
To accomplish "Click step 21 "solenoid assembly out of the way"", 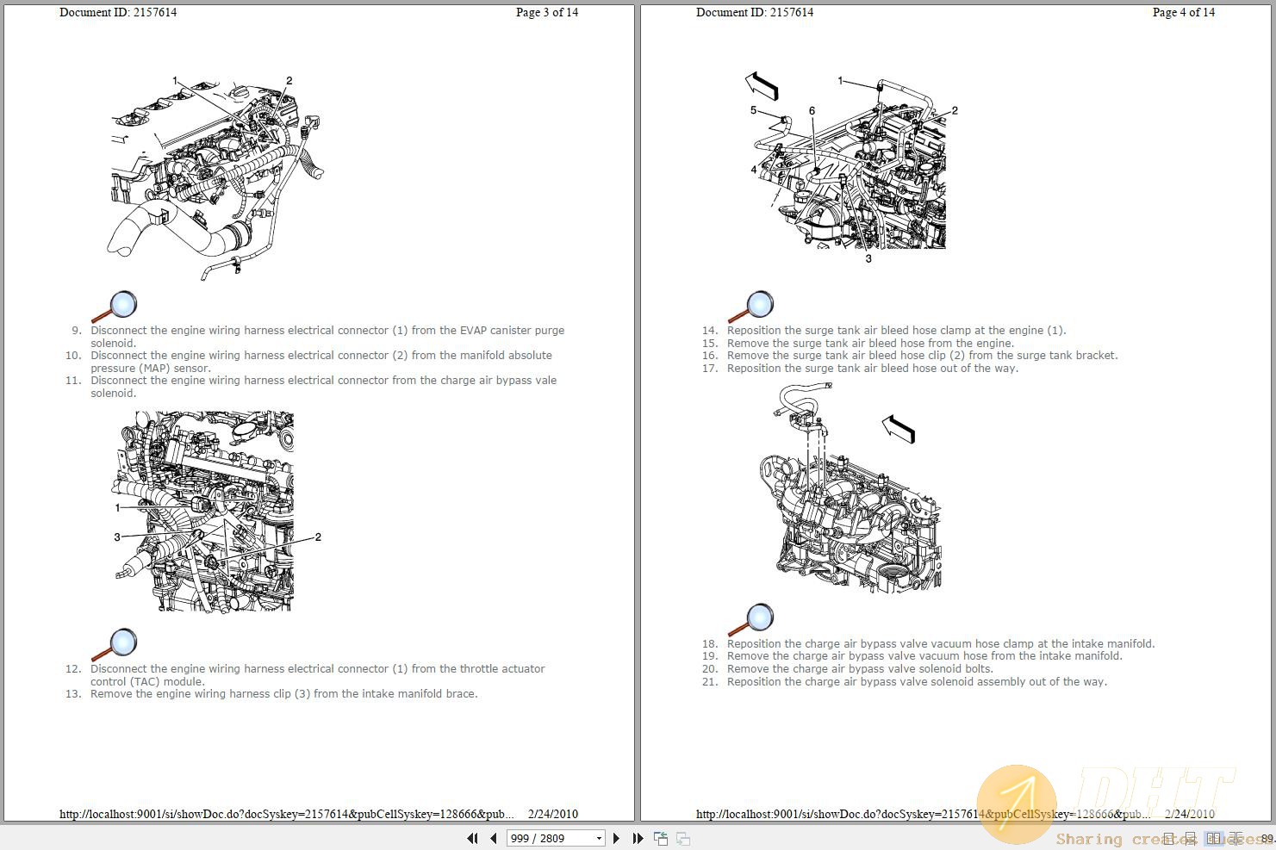I will pyautogui.click(x=1011, y=682).
